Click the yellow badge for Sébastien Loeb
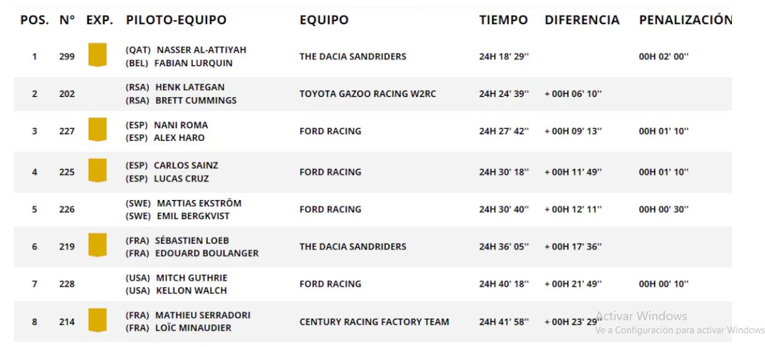Viewport: 765px width, 347px height. pos(97,245)
